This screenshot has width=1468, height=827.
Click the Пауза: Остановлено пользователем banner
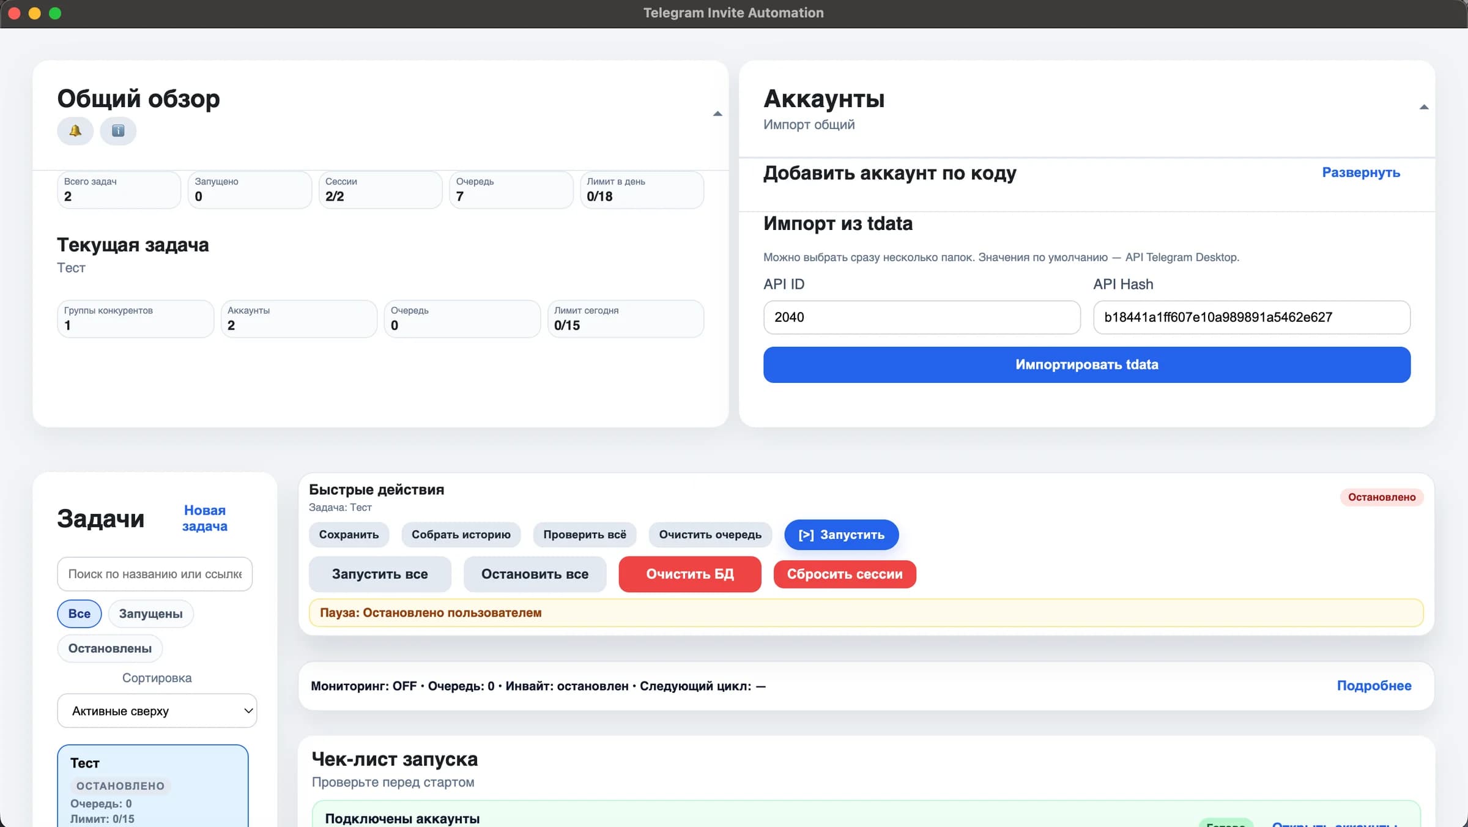(x=866, y=613)
